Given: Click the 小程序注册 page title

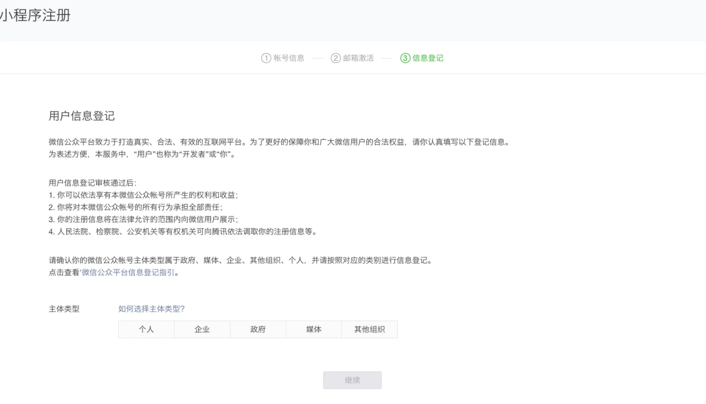Looking at the screenshot, I should [36, 15].
